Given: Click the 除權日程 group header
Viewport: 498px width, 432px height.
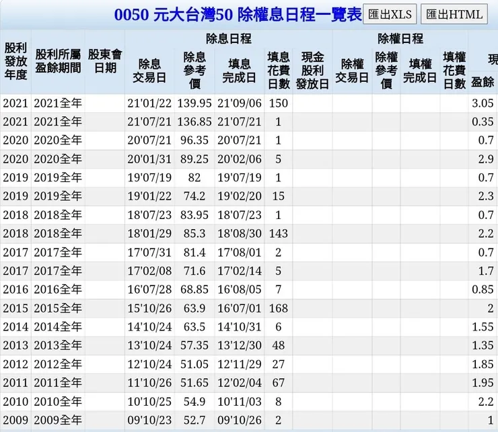Looking at the screenshot, I should [x=400, y=39].
